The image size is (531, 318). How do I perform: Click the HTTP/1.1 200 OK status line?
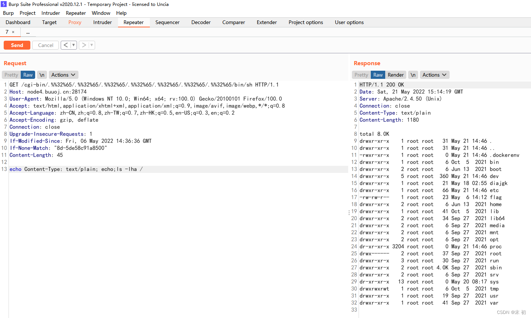tap(382, 85)
